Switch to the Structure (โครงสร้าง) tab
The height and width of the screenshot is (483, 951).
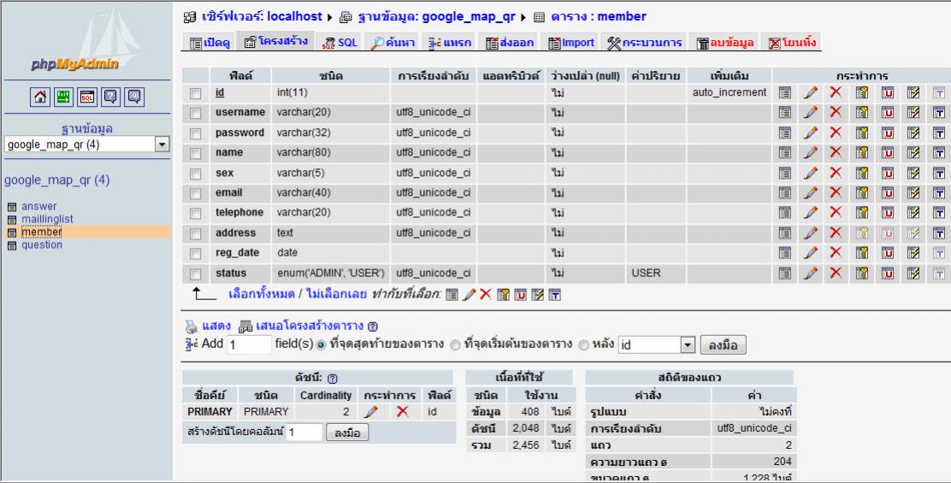[x=275, y=41]
